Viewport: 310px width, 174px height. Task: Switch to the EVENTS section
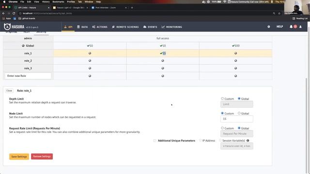click(x=150, y=27)
